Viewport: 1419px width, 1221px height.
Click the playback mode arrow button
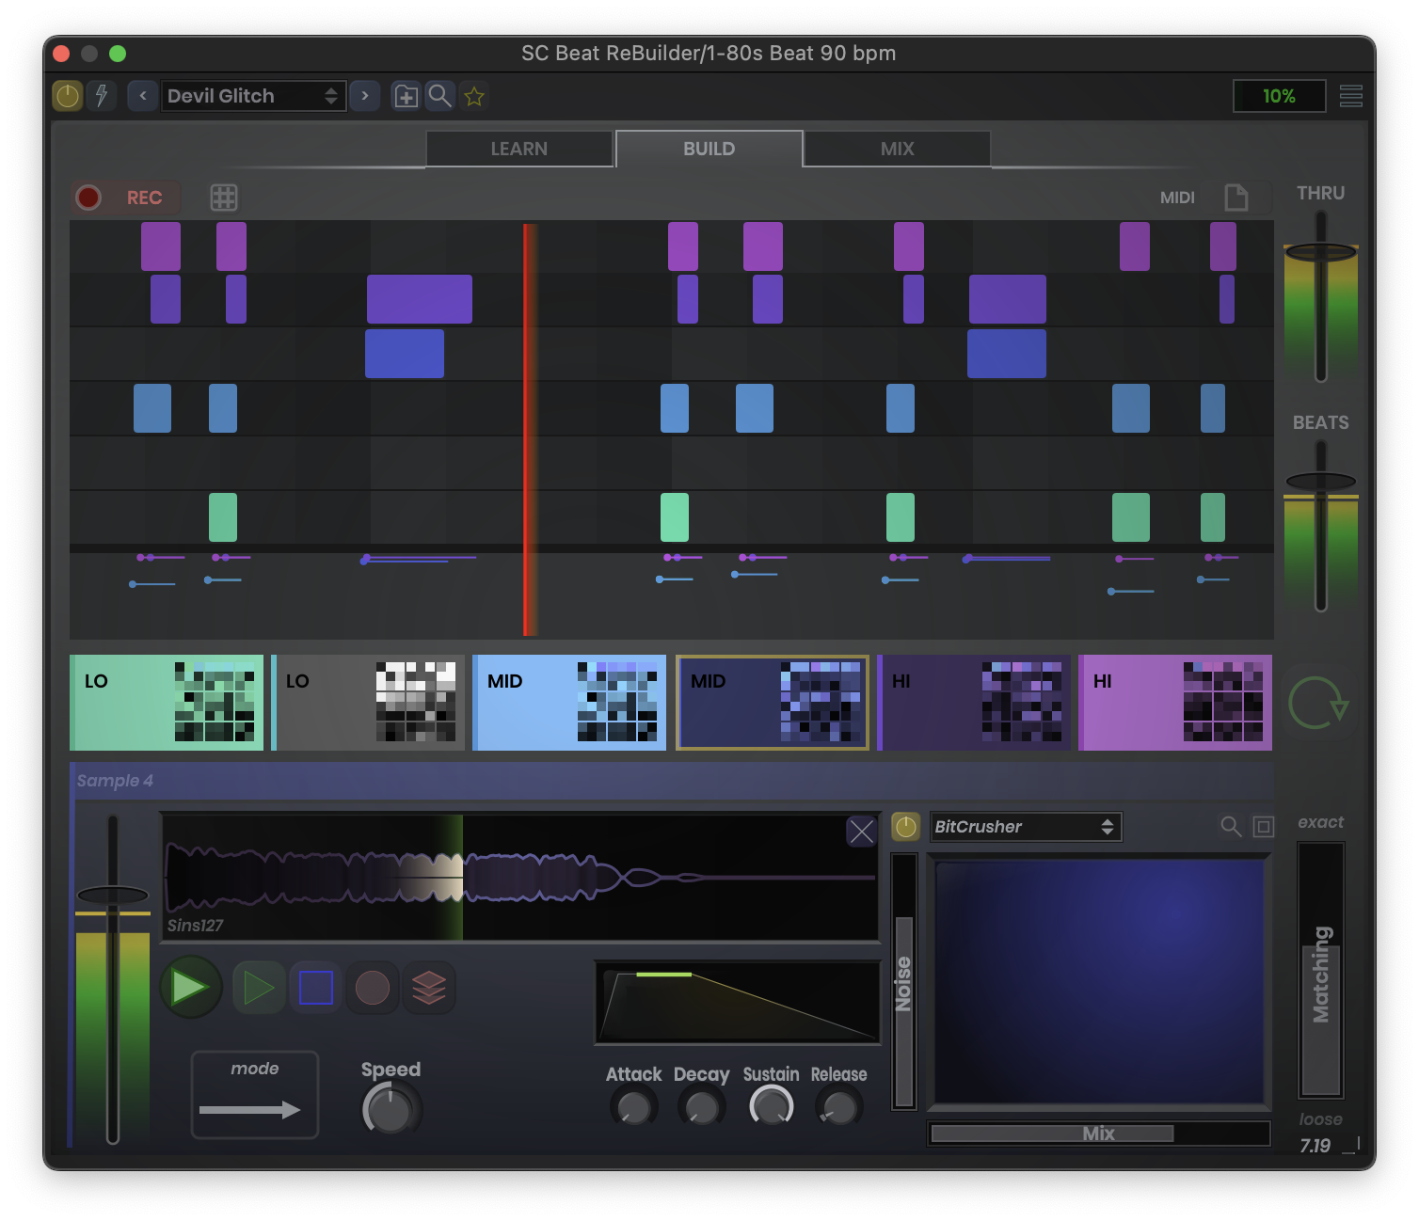pos(254,1096)
